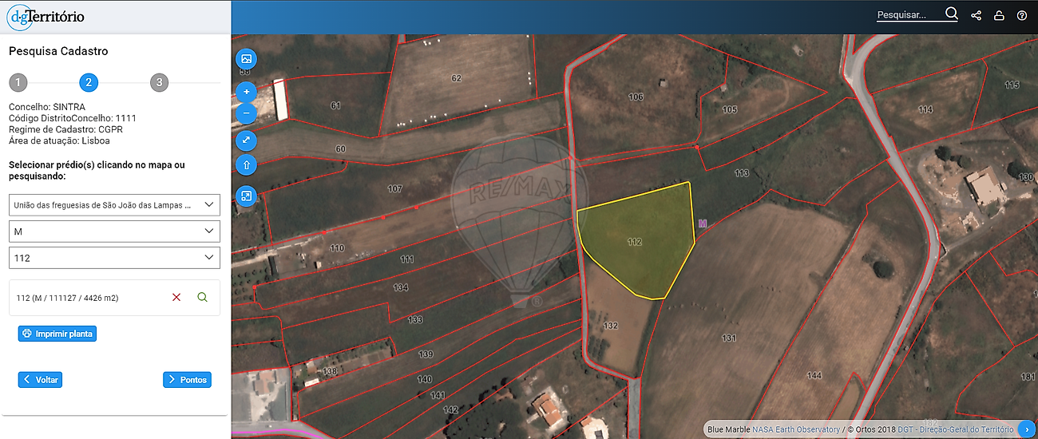Click the full extent arrows button
The height and width of the screenshot is (439, 1038).
pyautogui.click(x=246, y=140)
